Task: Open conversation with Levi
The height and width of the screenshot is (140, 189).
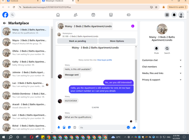Action: pyautogui.click(x=25, y=116)
